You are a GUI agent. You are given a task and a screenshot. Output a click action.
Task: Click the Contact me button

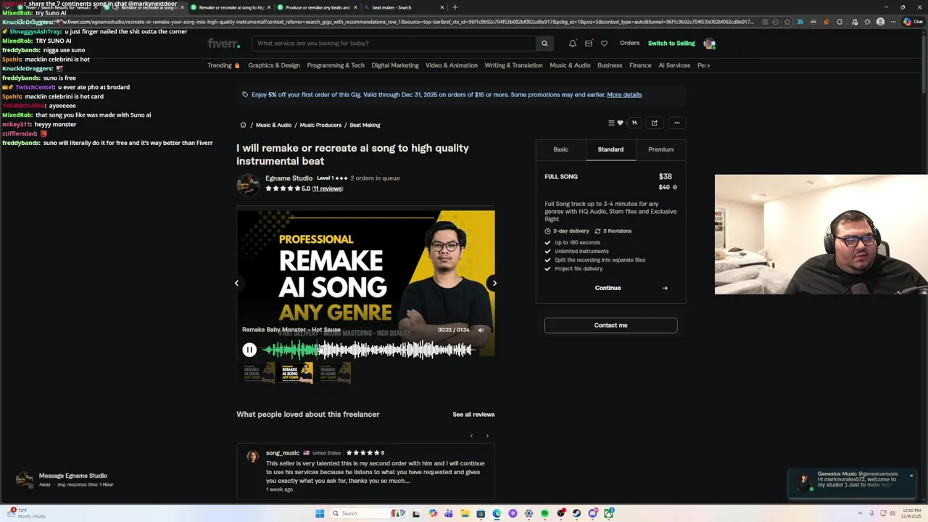coord(610,326)
